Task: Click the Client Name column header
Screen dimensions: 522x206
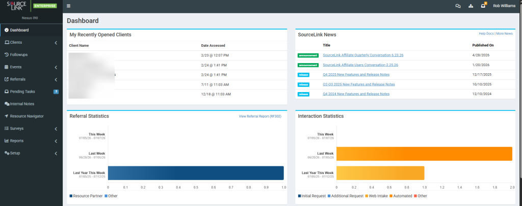Action: click(79, 45)
